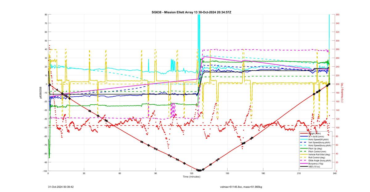The height and width of the screenshot is (192, 370).
Task: Click the magenta line sample beside Buoyancy legend entry
Action: [x=304, y=164]
